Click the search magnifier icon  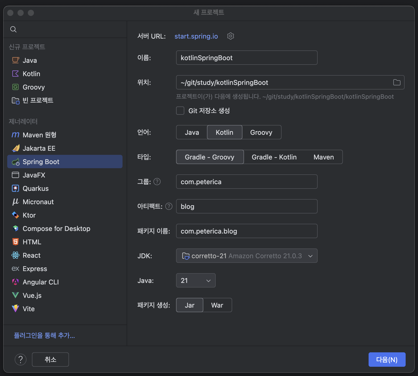[x=13, y=29]
